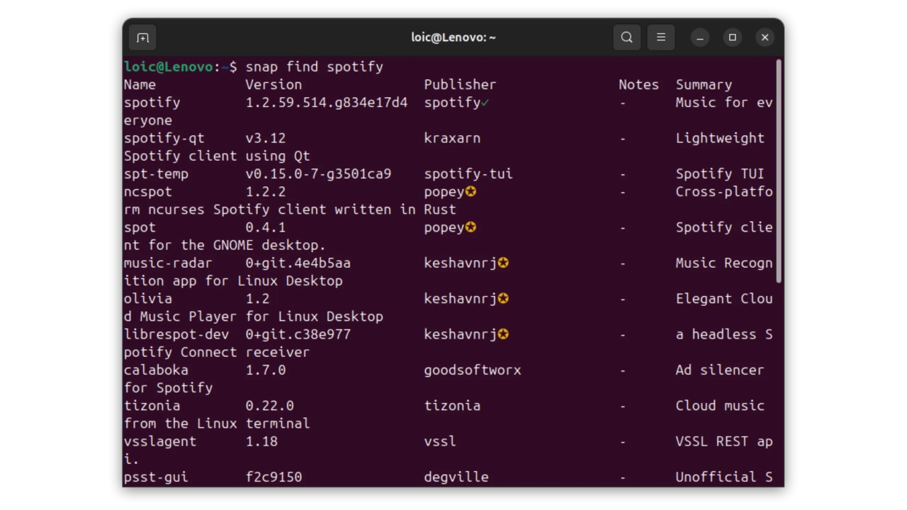The width and height of the screenshot is (907, 510).
Task: Click version '0.22.0'
Action: point(270,406)
